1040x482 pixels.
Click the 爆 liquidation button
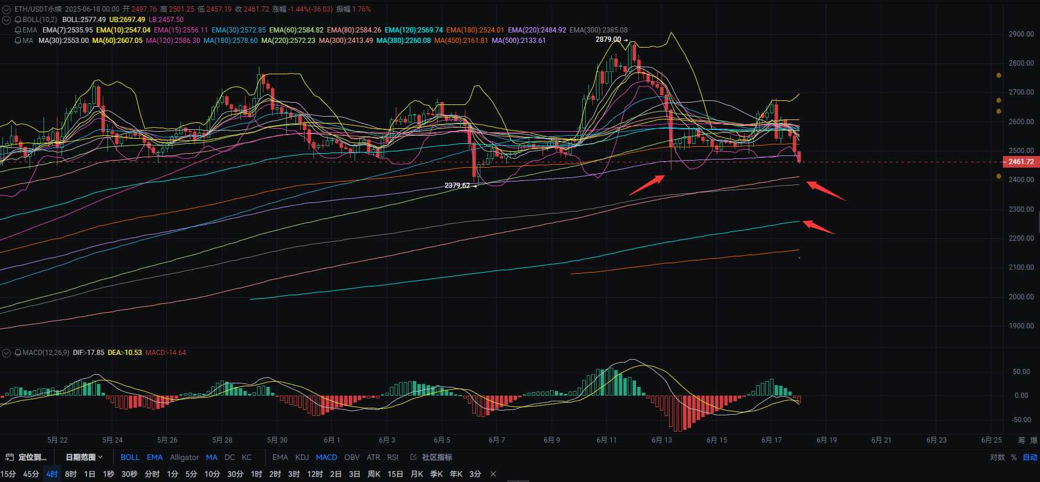[x=1034, y=440]
